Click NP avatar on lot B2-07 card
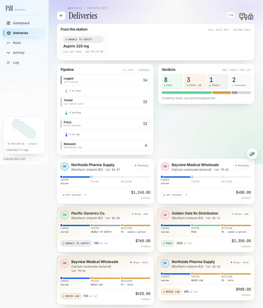 [x=65, y=167]
